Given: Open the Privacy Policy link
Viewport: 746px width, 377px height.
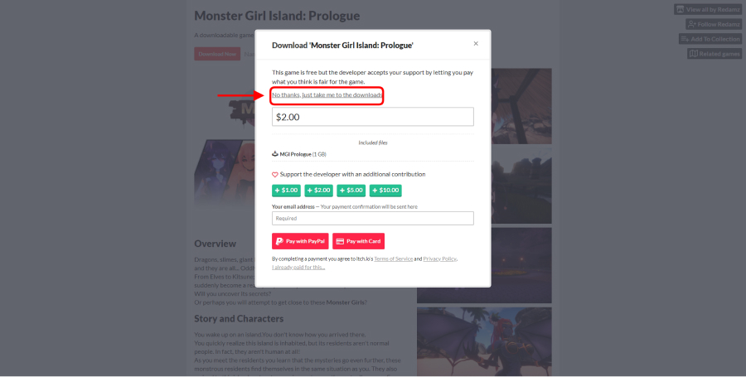Looking at the screenshot, I should [439, 259].
